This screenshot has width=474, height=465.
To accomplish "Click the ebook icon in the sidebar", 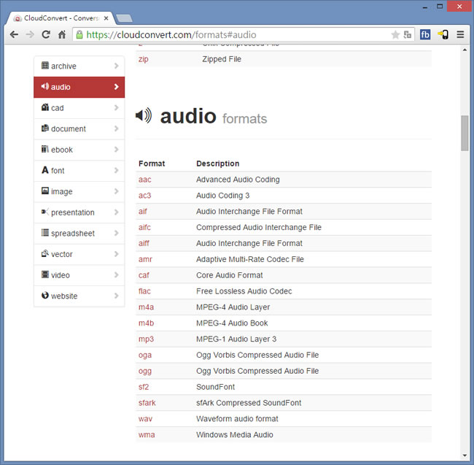I will coord(45,150).
